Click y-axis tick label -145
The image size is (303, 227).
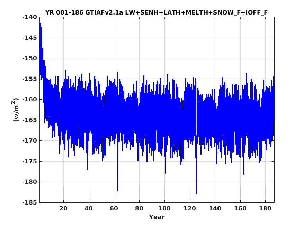coord(29,38)
